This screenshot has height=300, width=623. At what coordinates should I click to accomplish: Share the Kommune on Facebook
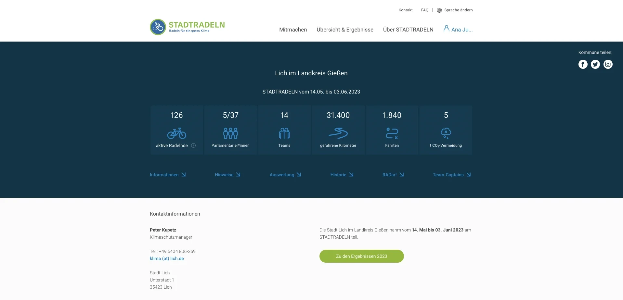(x=583, y=64)
